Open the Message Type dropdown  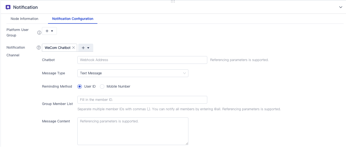[x=133, y=73]
